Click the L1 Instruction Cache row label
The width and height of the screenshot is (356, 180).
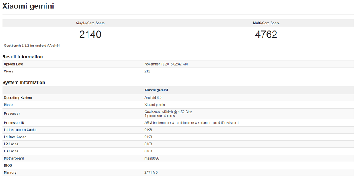click(x=20, y=130)
